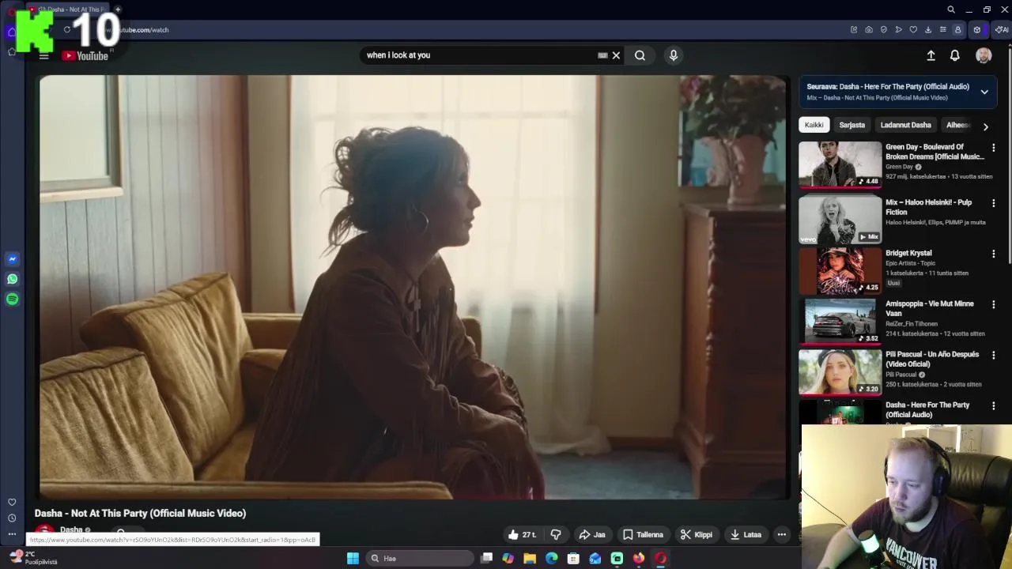Open Microsoft Edge from taskbar

(551, 558)
